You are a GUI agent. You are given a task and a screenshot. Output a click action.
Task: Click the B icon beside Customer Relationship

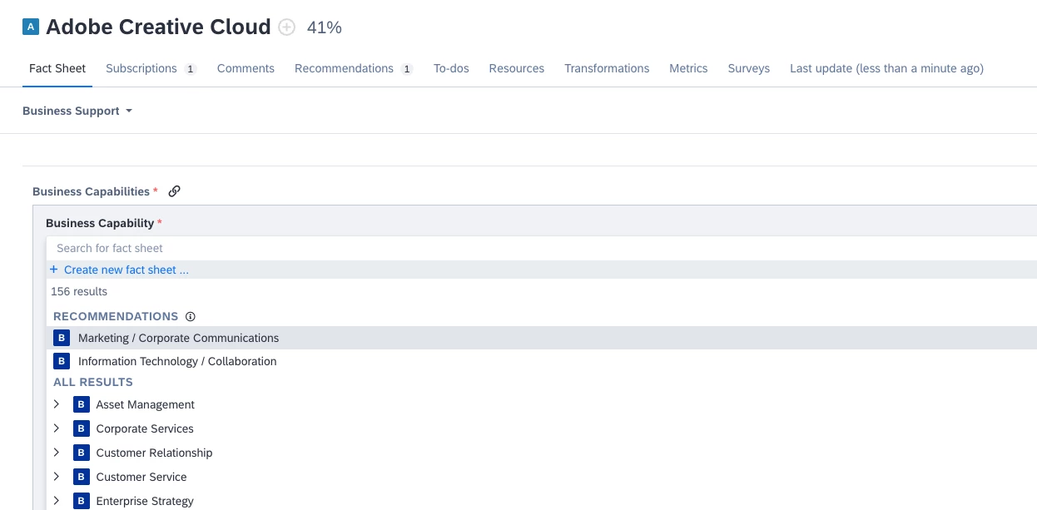(x=81, y=453)
